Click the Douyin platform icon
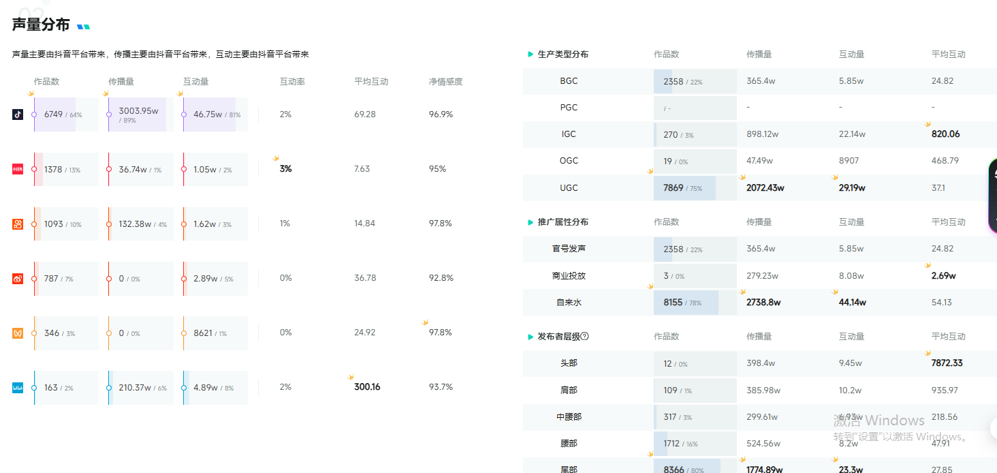Image resolution: width=997 pixels, height=473 pixels. pyautogui.click(x=18, y=115)
